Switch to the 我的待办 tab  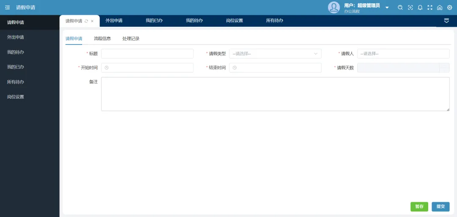coord(194,21)
